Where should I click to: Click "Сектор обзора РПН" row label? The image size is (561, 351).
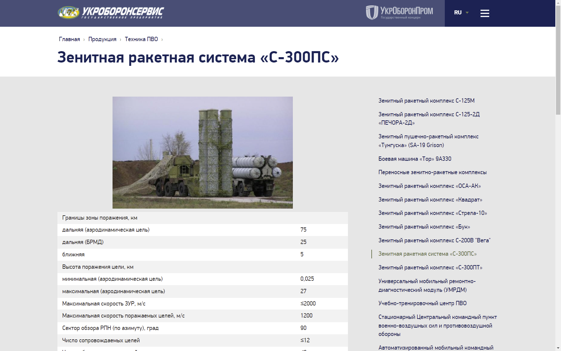110,328
